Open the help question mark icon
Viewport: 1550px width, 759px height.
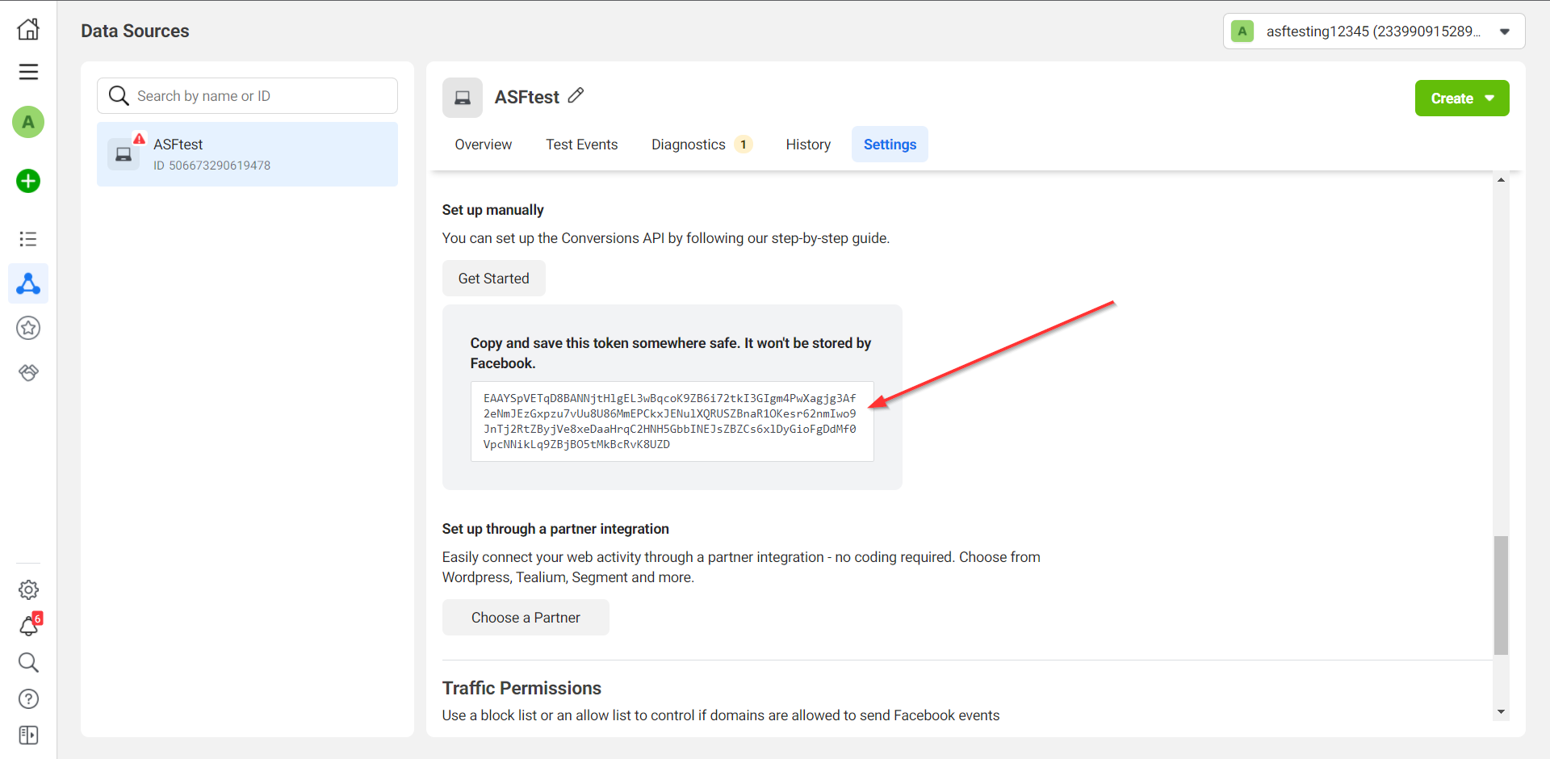click(28, 698)
